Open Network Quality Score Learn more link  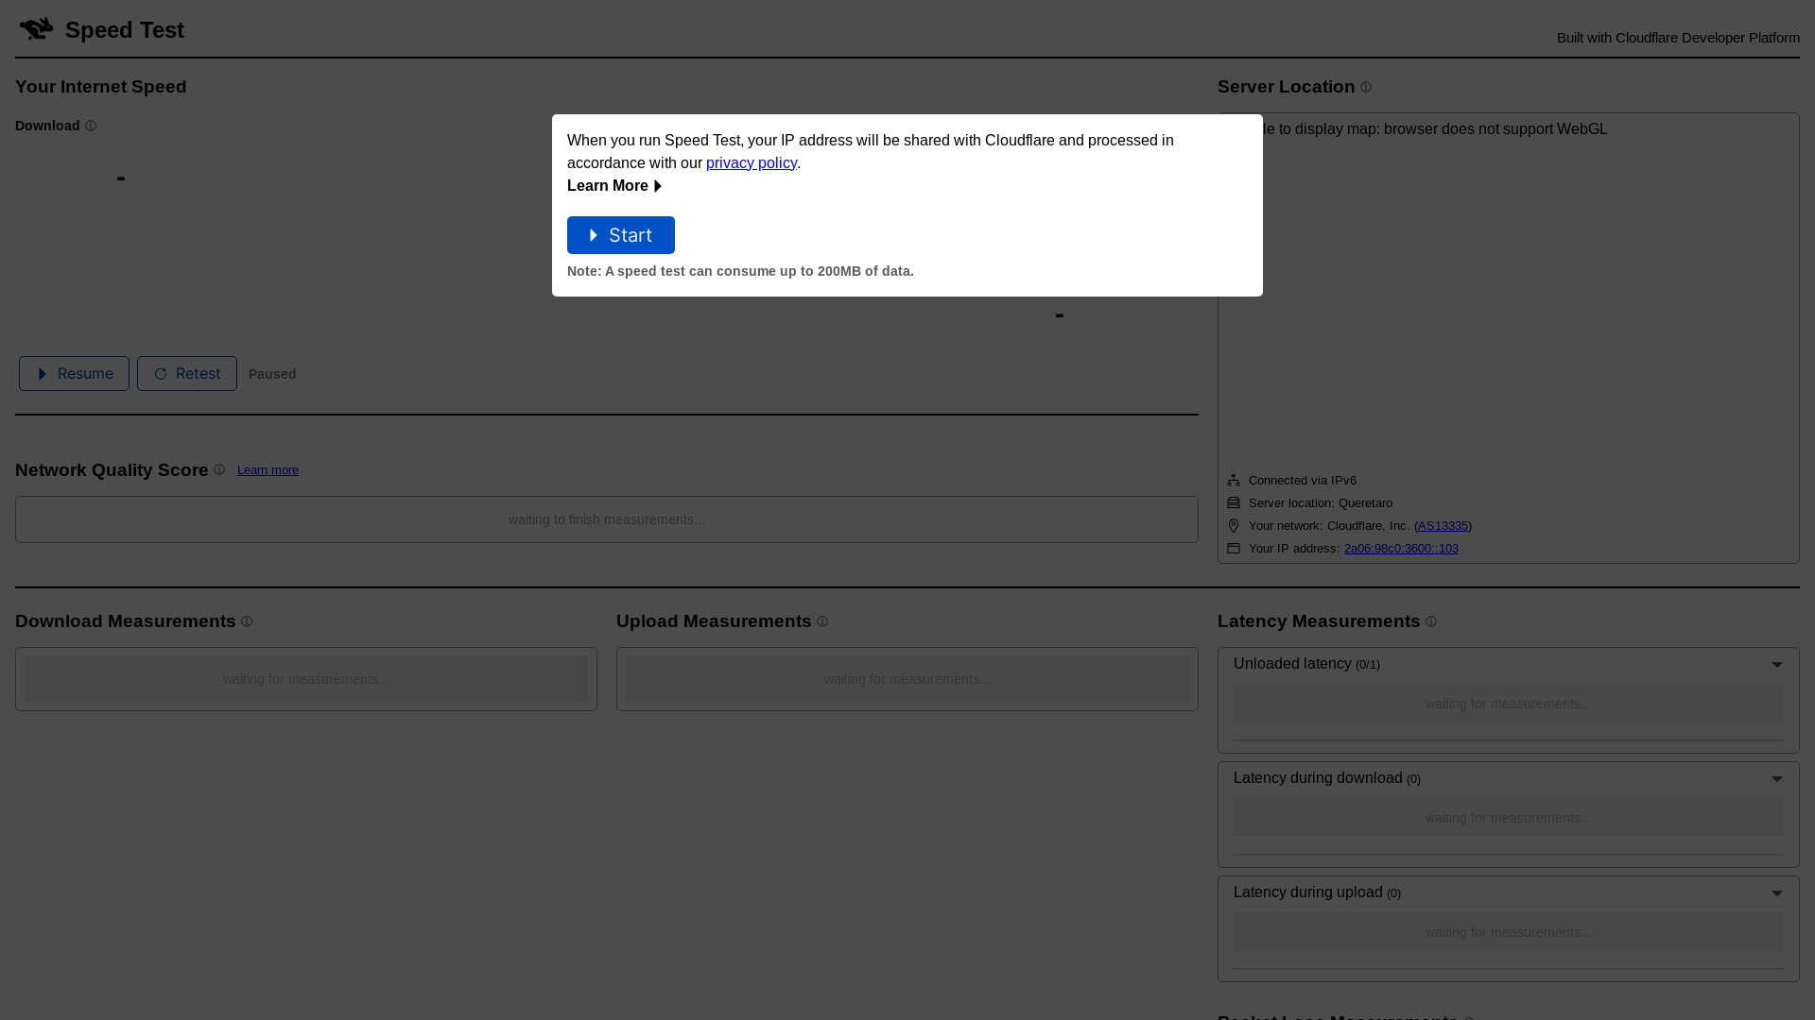(x=268, y=469)
